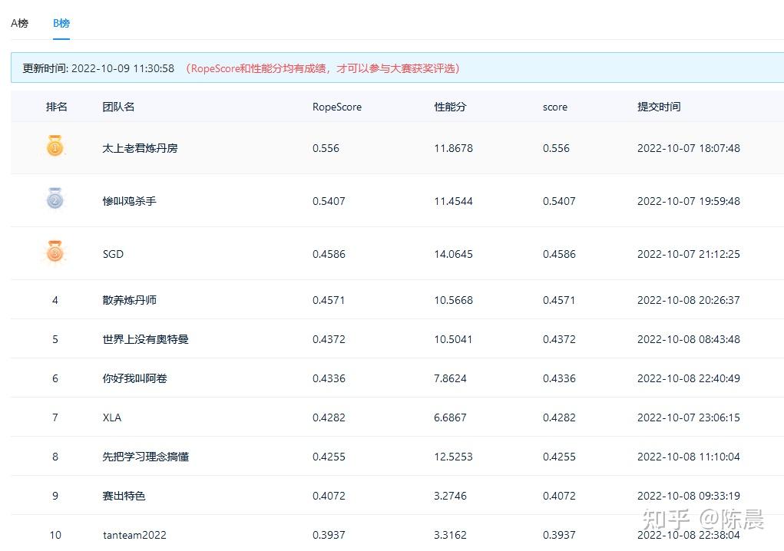Click performance score 10.5668
Image resolution: width=784 pixels, height=551 pixels.
click(x=454, y=300)
